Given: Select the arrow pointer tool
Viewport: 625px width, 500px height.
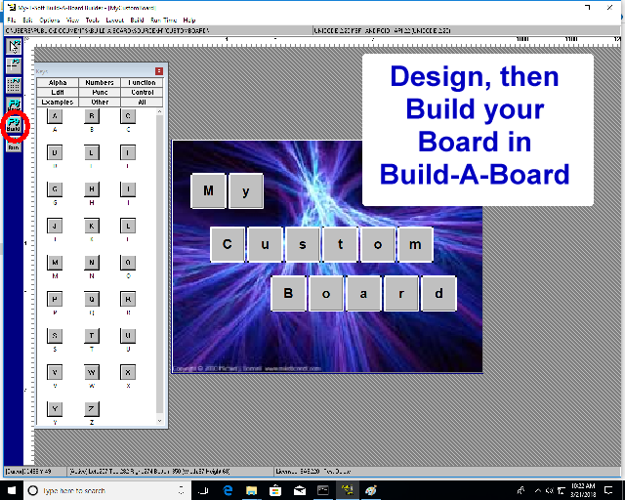Looking at the screenshot, I should 15,46.
